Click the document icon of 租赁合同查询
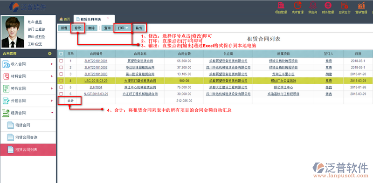373x183 pixels. click(10, 137)
